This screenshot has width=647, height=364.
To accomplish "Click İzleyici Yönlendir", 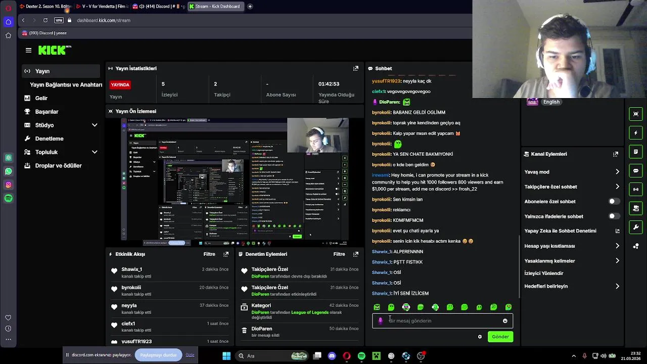I will pyautogui.click(x=544, y=274).
